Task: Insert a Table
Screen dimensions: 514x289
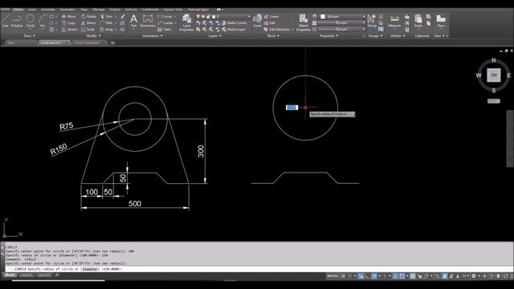Action: tap(164, 30)
